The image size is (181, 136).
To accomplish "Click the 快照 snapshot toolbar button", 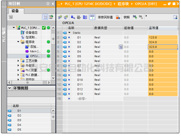I will point(126,17).
